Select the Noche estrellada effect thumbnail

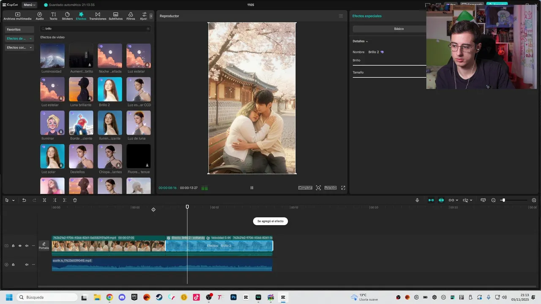click(110, 56)
